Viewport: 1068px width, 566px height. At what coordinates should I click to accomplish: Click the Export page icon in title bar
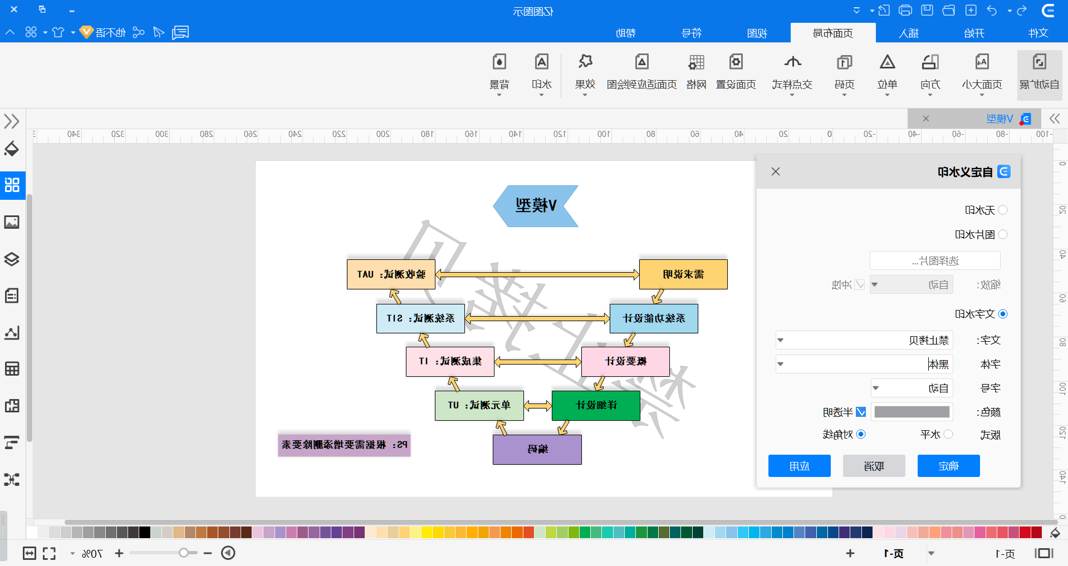point(884,11)
